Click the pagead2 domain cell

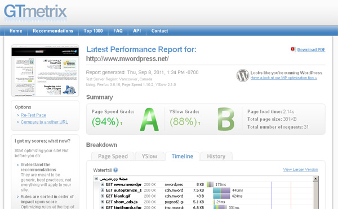[x=174, y=202]
